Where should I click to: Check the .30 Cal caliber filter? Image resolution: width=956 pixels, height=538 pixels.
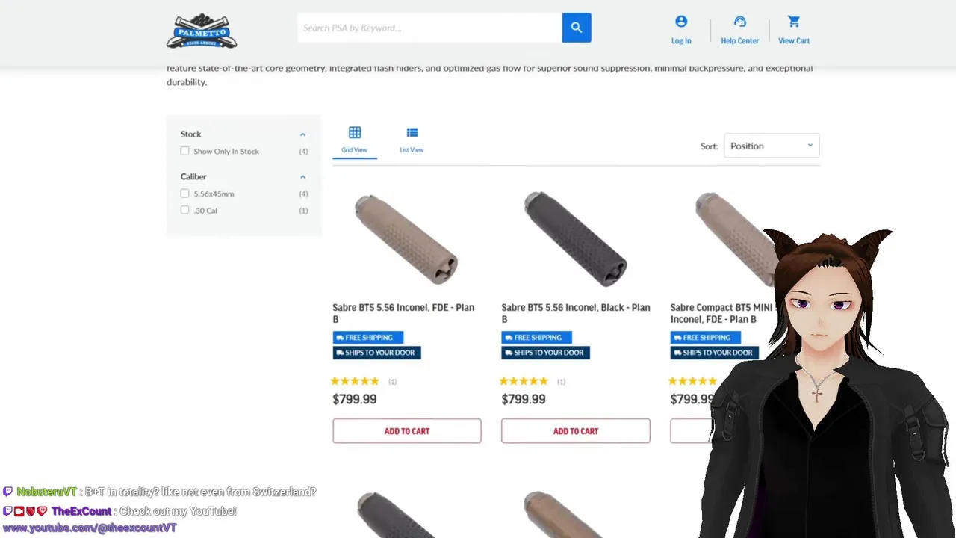pos(184,210)
